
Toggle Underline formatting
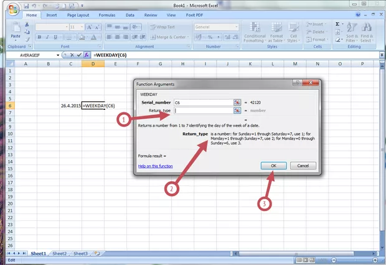click(x=55, y=37)
